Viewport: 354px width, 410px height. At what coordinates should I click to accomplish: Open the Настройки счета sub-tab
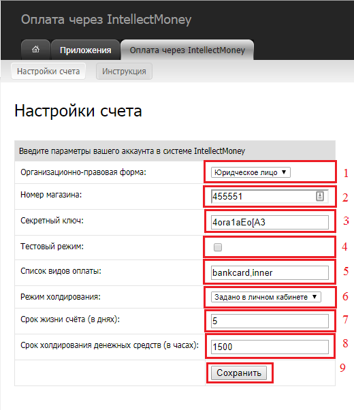[x=48, y=71]
